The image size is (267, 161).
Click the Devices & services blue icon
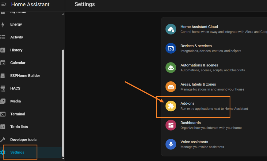171,48
